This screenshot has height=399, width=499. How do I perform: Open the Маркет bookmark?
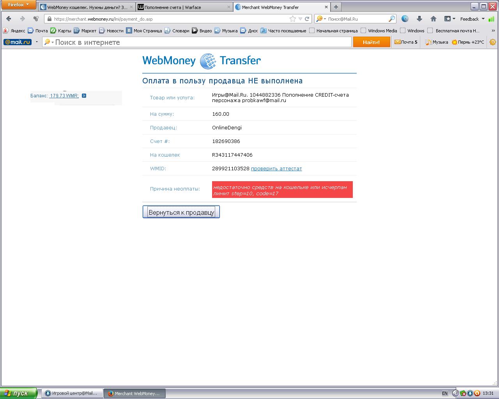[x=85, y=30]
